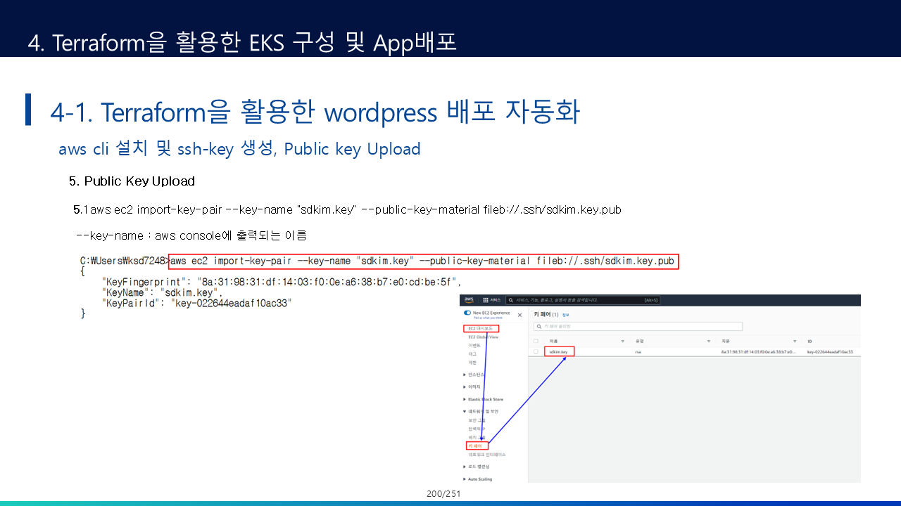The image size is (901, 506).
Task: Expand the 이미지 sidebar section
Action: (x=471, y=387)
